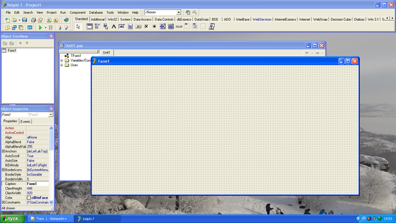Open the <None> desktop layout combo box

pos(163,12)
